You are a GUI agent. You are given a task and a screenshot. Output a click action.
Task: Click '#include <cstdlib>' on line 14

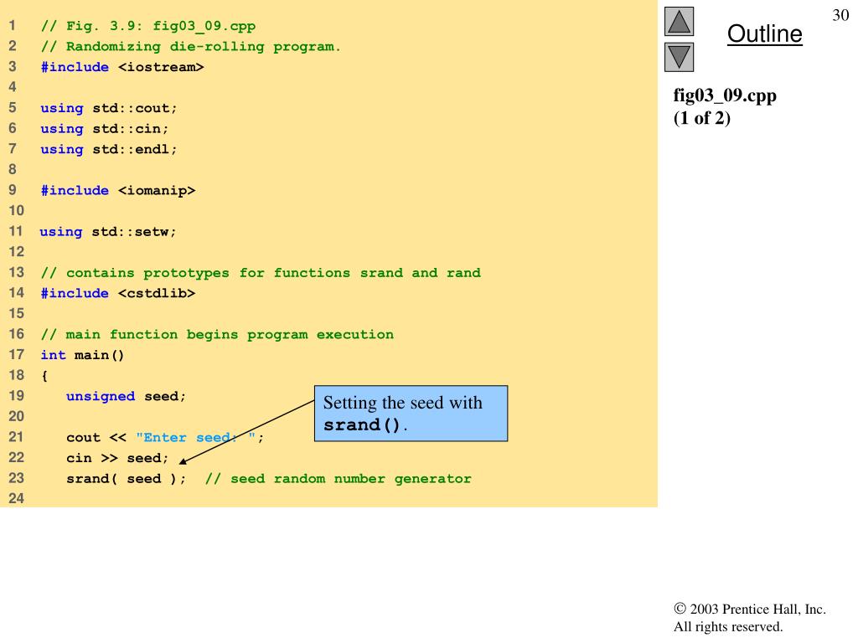(117, 294)
